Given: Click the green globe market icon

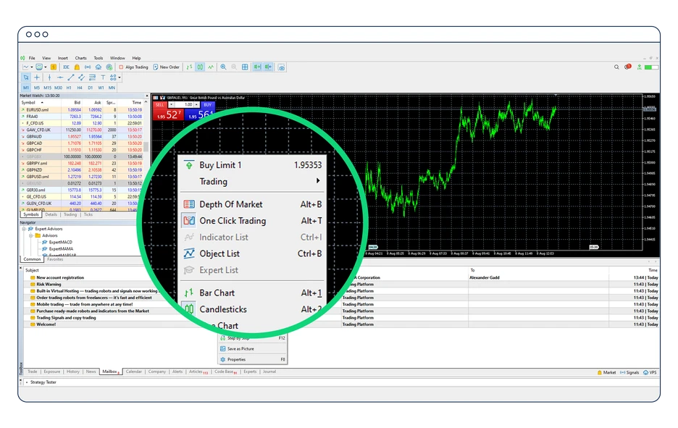Looking at the screenshot, I should (109, 67).
